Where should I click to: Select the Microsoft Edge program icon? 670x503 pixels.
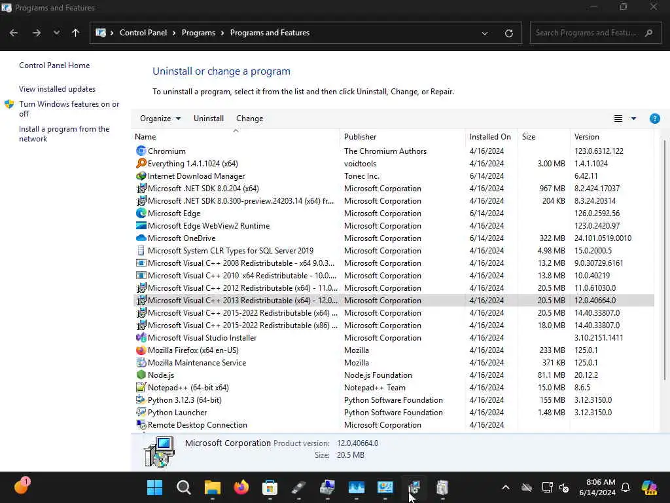141,213
